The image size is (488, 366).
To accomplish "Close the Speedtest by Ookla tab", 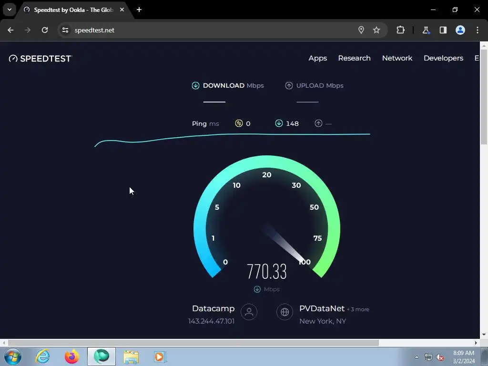I will 122,10.
